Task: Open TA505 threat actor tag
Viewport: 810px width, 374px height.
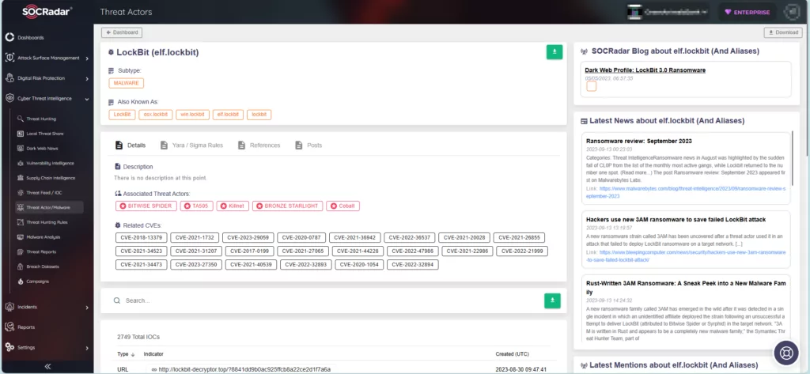Action: tap(196, 206)
